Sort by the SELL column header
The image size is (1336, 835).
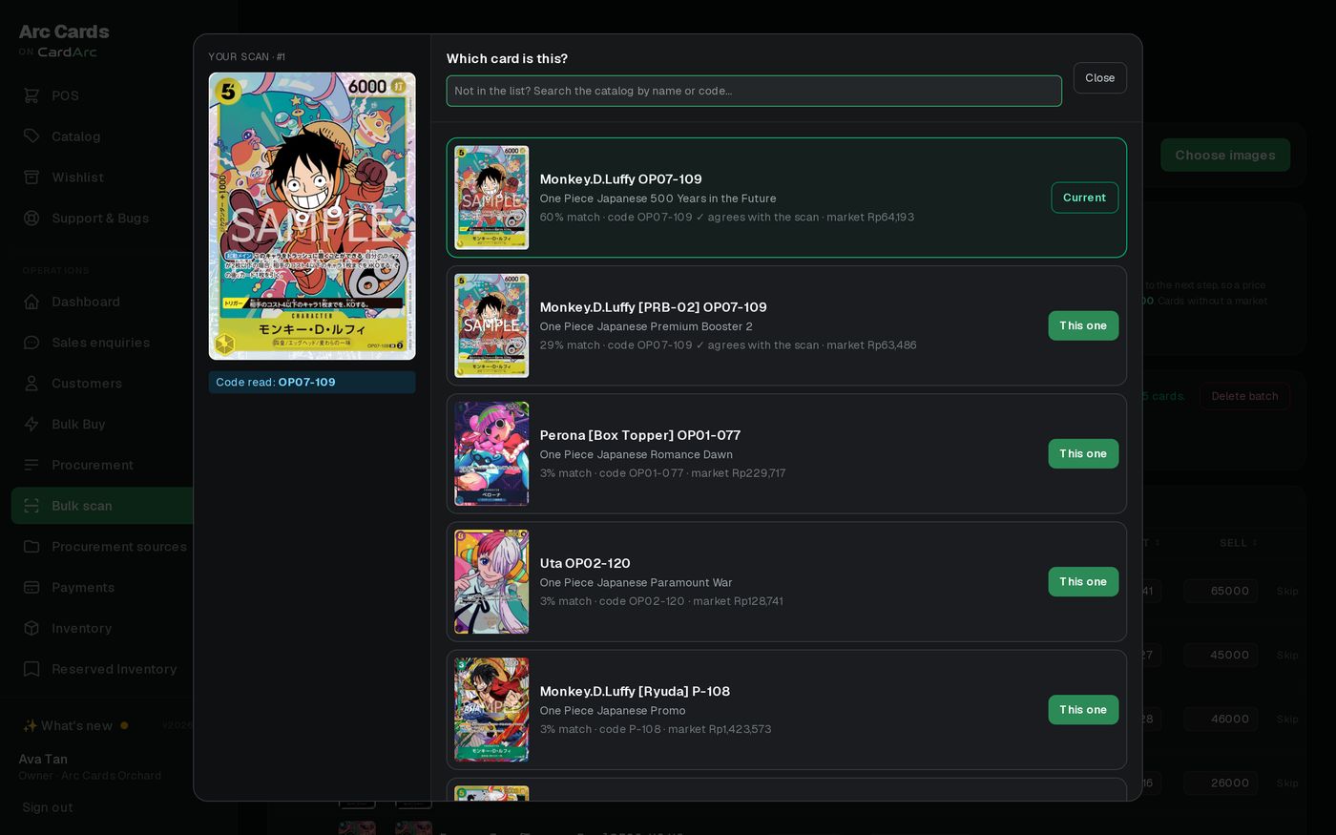coord(1238,543)
